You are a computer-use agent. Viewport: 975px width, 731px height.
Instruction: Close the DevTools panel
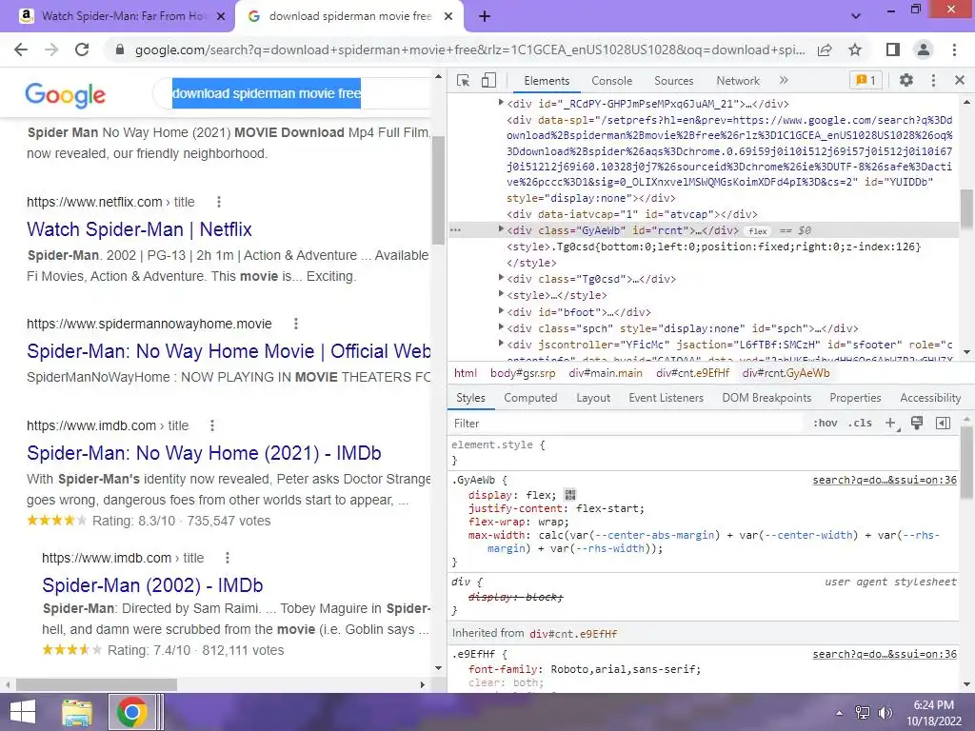pos(960,80)
